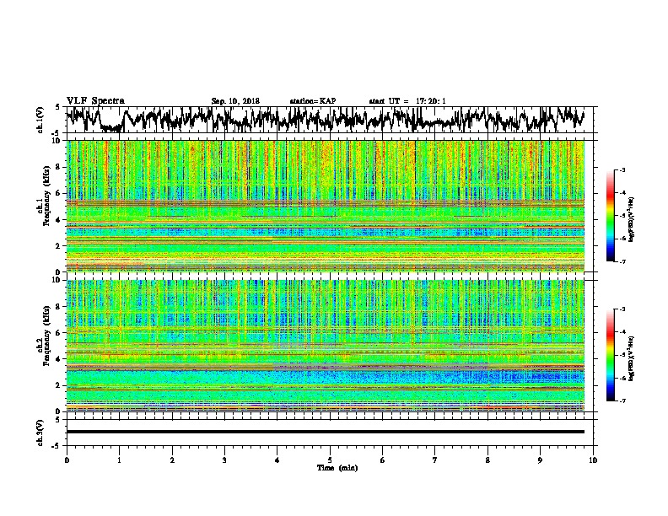668x516 pixels.
Task: Click the "-3" value on ch.1 color bar
Action: [622, 169]
